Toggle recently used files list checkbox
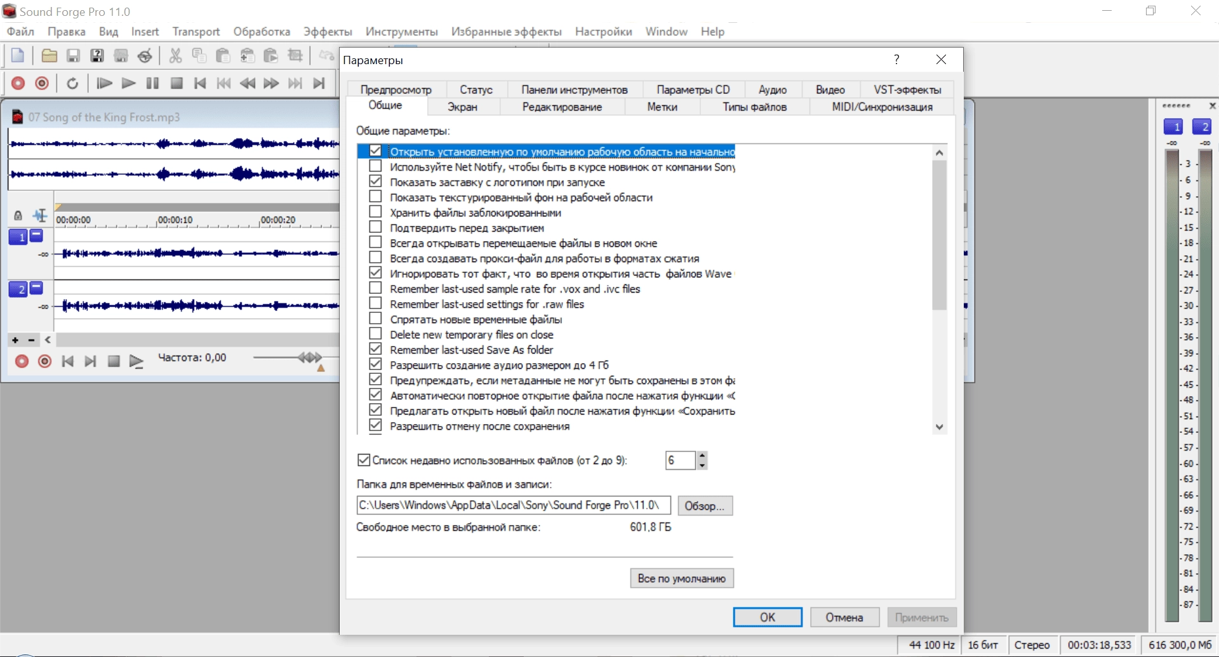The image size is (1219, 657). point(364,460)
